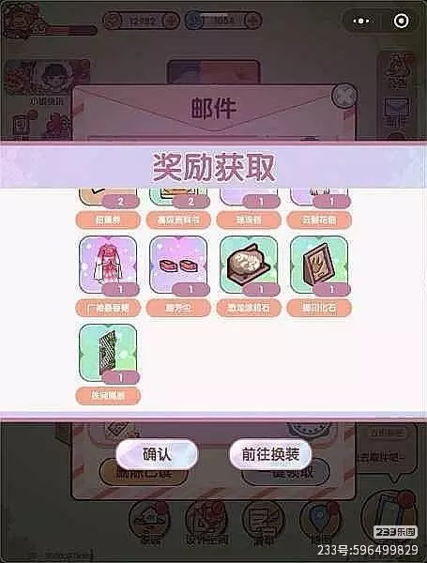Click the label under the red dress
Screen dimensions: 427x563
108,308
